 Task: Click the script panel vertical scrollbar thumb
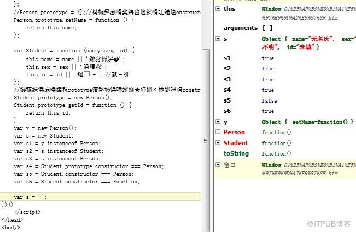click(206, 140)
